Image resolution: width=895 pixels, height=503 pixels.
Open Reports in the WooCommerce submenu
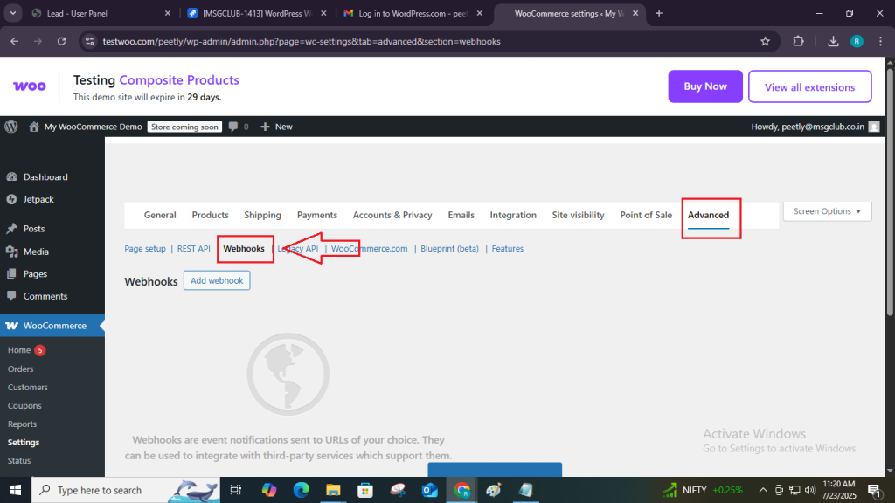tap(22, 424)
